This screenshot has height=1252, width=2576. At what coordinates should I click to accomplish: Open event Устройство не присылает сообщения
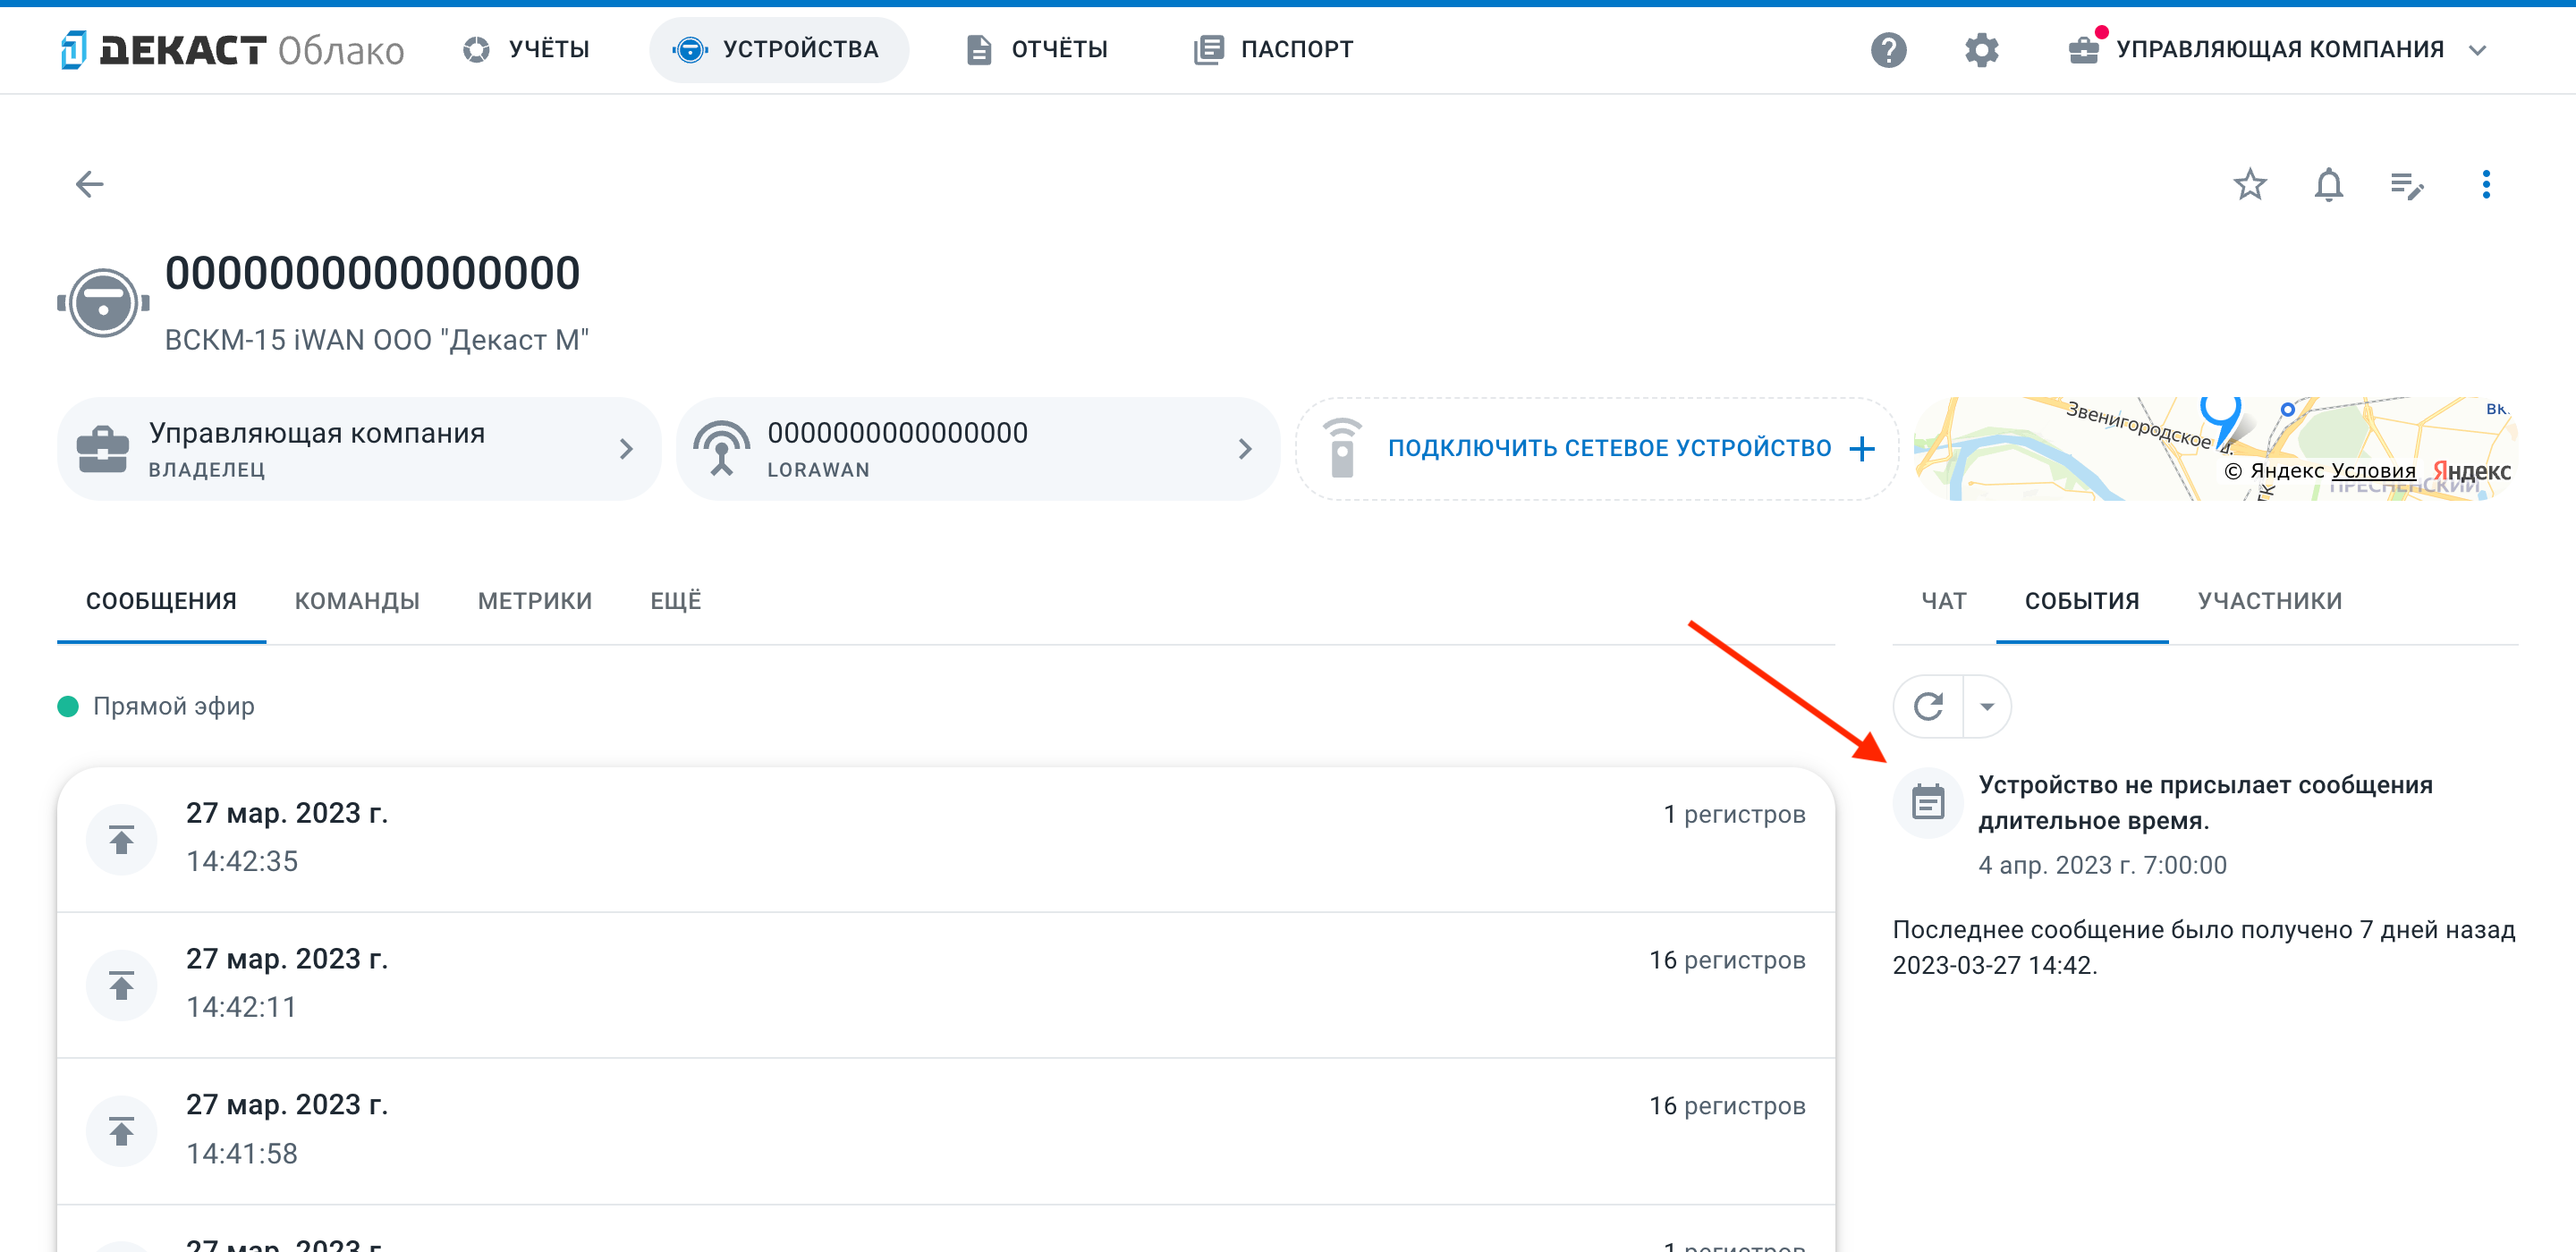pyautogui.click(x=2205, y=802)
